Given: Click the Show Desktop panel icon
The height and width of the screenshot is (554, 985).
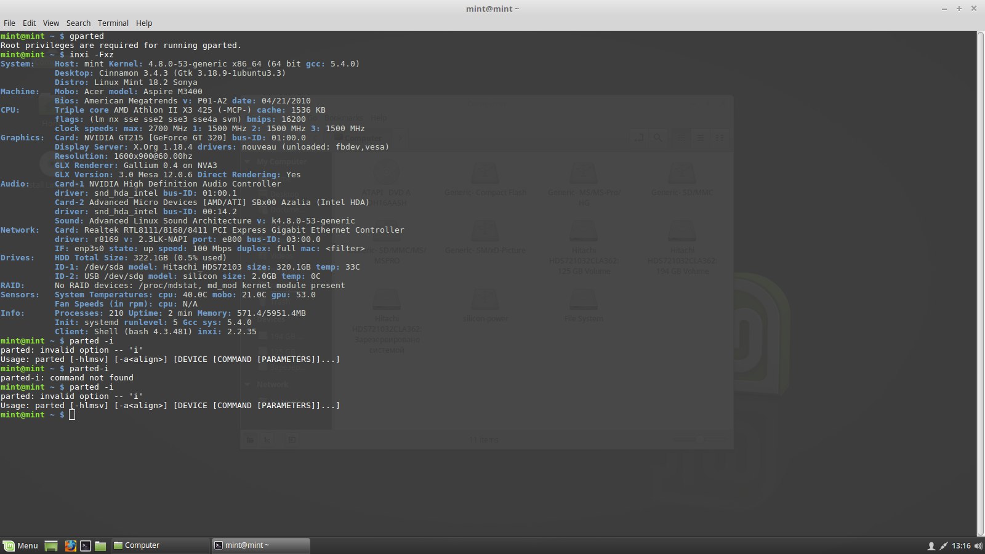Looking at the screenshot, I should (x=51, y=545).
